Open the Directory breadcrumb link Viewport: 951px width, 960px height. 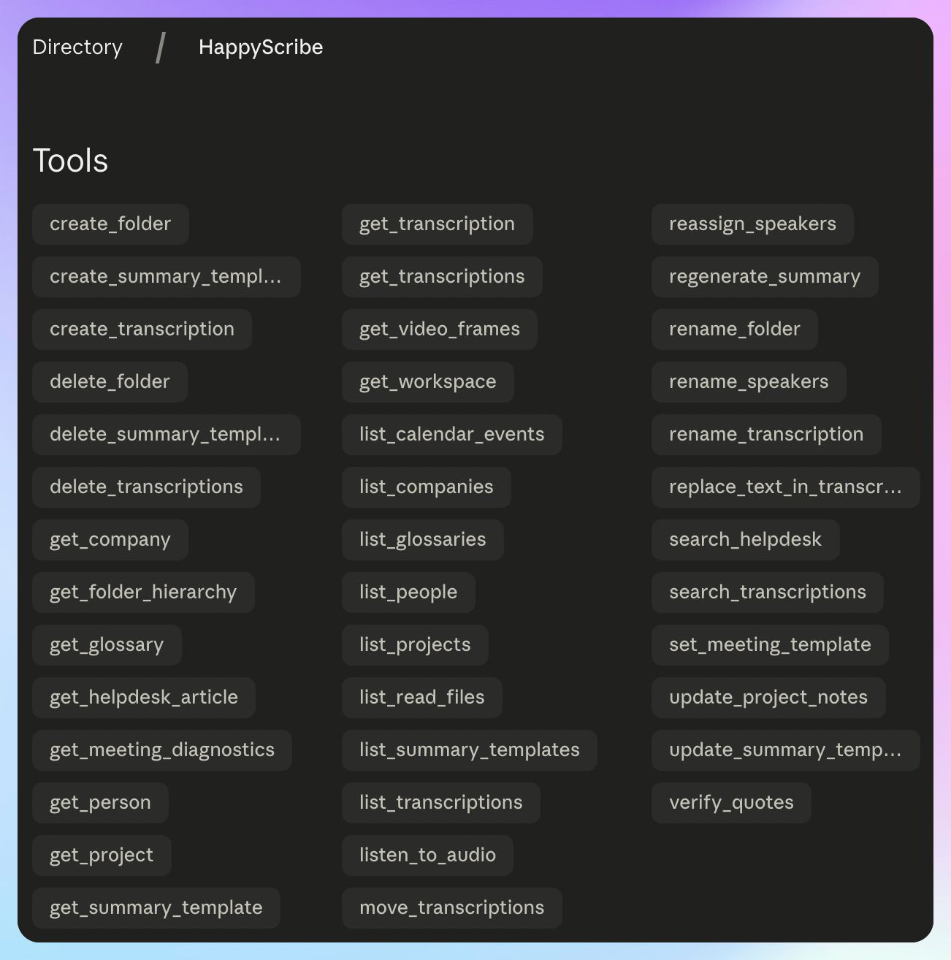pyautogui.click(x=77, y=47)
